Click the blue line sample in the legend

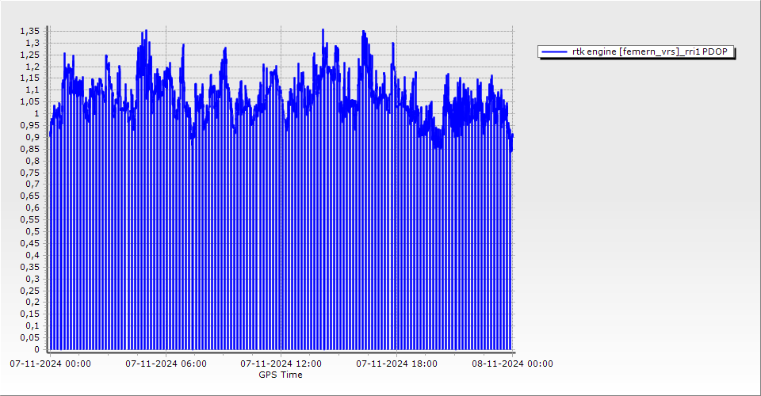pos(555,51)
